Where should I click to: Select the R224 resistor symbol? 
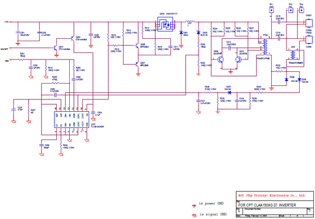tap(211, 30)
